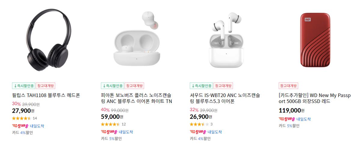Click the 27,900원 price

[x=23, y=111]
